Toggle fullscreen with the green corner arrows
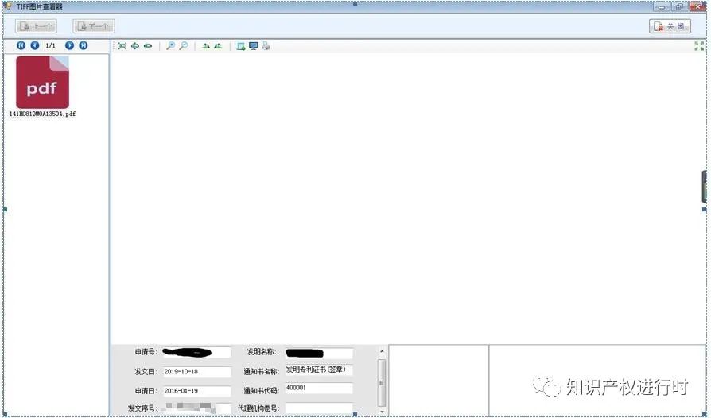 coord(699,46)
